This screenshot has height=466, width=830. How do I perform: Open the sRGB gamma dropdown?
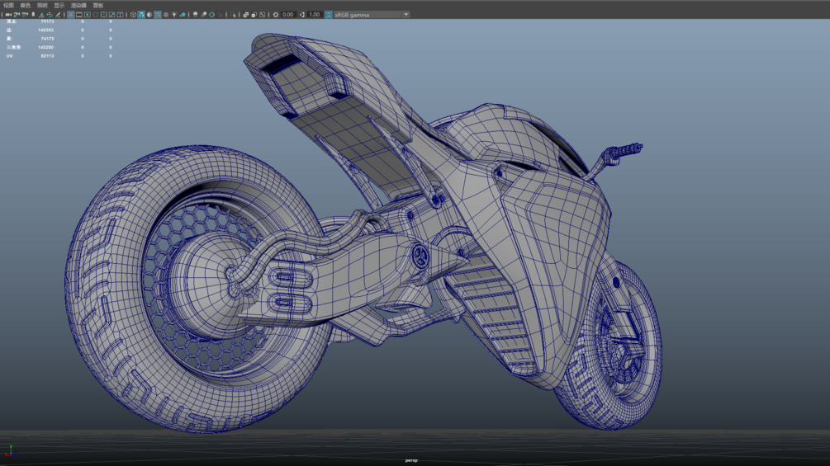[372, 15]
